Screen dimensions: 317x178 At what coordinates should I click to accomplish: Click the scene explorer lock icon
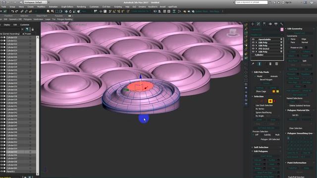click(x=33, y=30)
